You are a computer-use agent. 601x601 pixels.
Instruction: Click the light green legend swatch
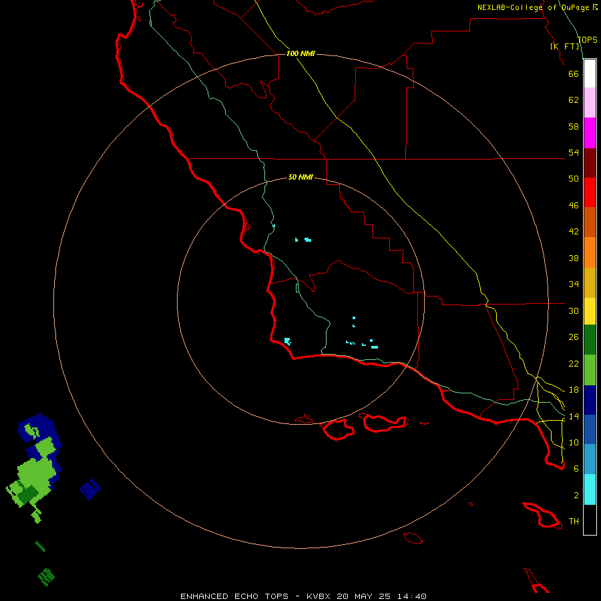590,370
